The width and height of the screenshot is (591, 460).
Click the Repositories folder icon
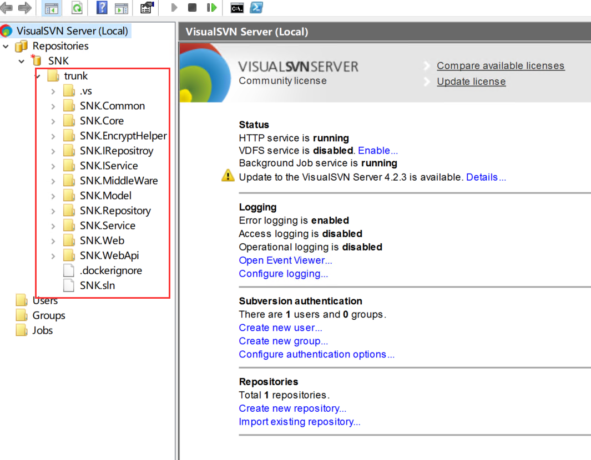(21, 46)
